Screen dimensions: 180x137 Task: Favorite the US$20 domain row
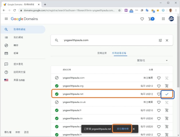click(x=159, y=127)
